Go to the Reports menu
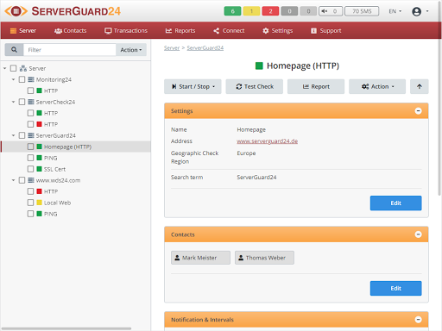Viewport: 442px width, 331px height. (180, 30)
